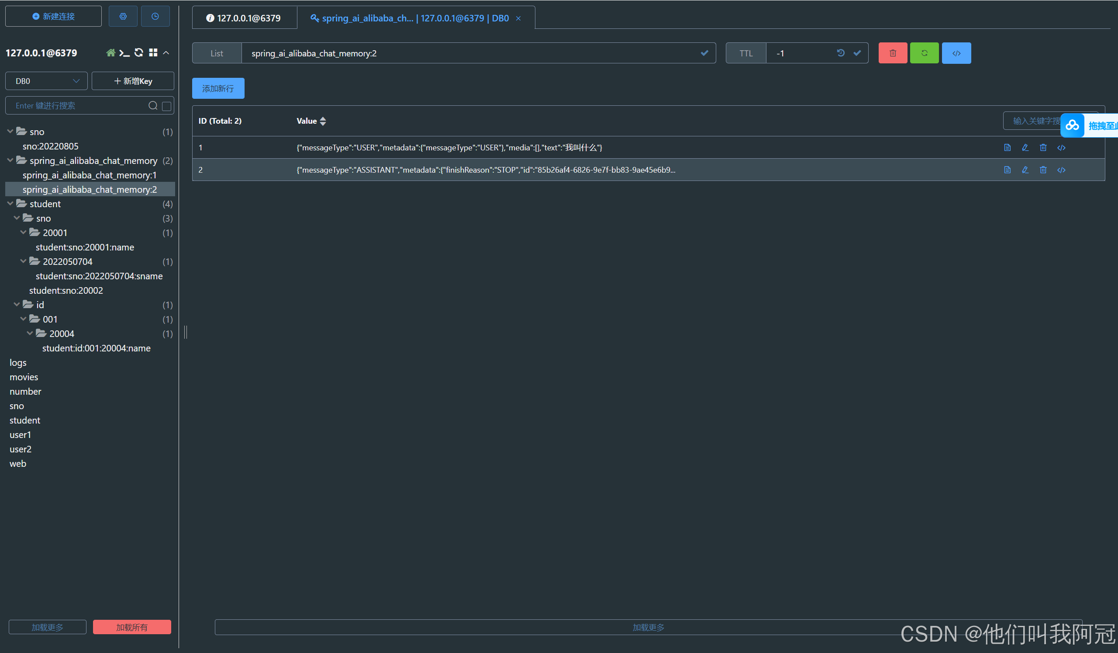Switch to the 127.0.0.1@6379 status tab
The height and width of the screenshot is (653, 1118).
[x=244, y=18]
